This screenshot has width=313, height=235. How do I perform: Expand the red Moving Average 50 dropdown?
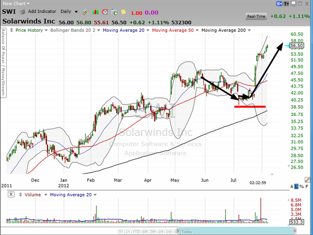pos(197,30)
